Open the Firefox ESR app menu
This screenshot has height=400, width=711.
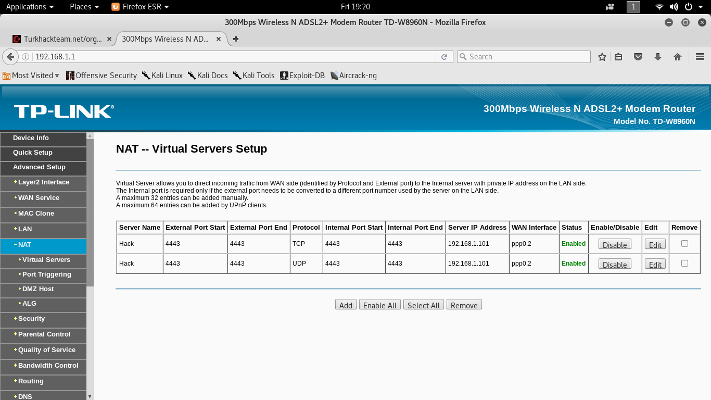pos(141,7)
